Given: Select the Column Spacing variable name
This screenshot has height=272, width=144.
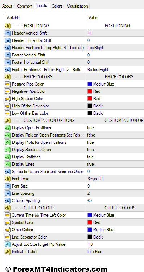Looking at the screenshot, I should 26,201.
